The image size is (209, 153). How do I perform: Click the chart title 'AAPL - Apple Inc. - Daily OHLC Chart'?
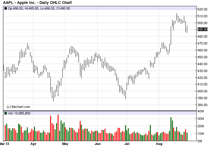coord(37,2)
